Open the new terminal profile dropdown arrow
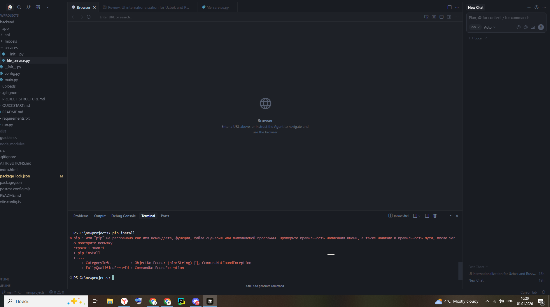This screenshot has width=550, height=307. (420, 216)
